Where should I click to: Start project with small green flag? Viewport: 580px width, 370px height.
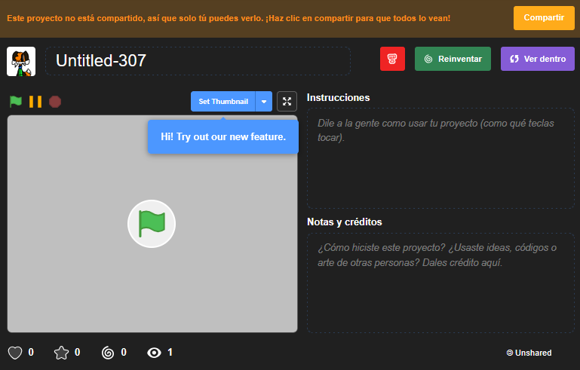16,101
